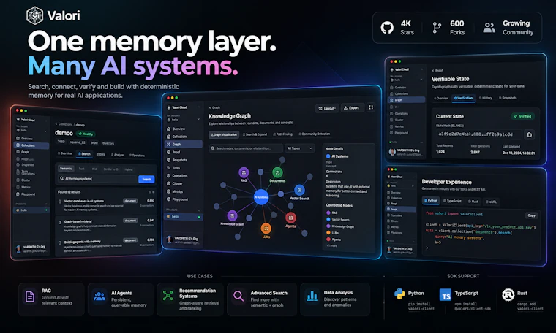
Task: Select the purple RAG graph node
Action: point(244,172)
